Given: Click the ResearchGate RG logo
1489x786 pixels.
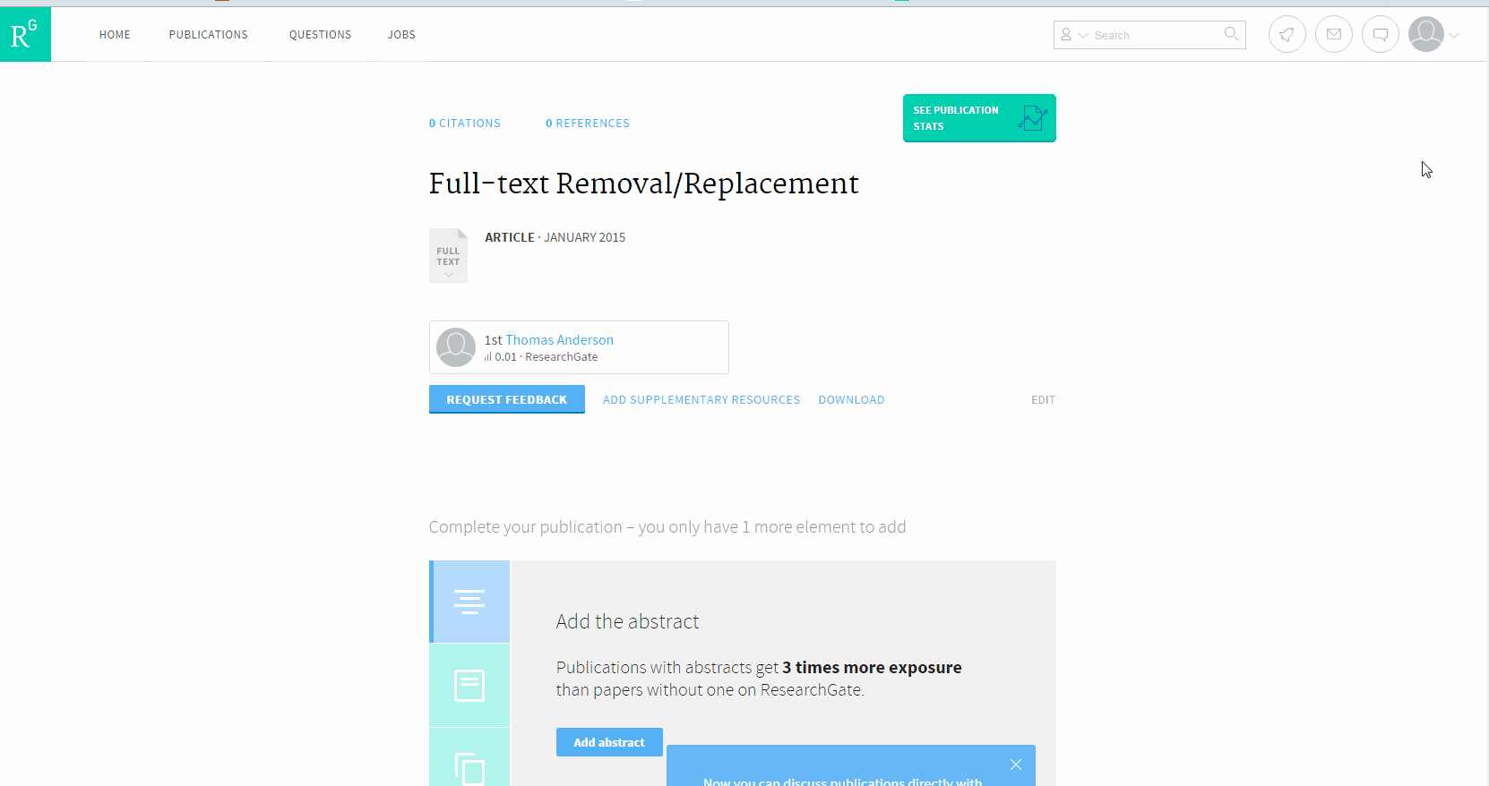Looking at the screenshot, I should coord(25,34).
